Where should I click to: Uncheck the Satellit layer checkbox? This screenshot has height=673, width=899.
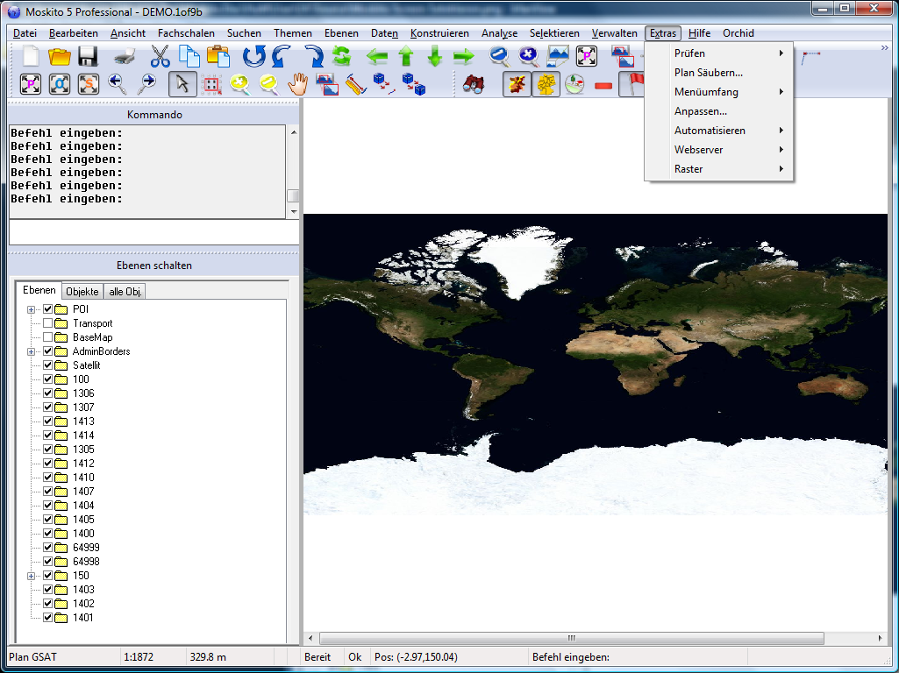pos(48,365)
